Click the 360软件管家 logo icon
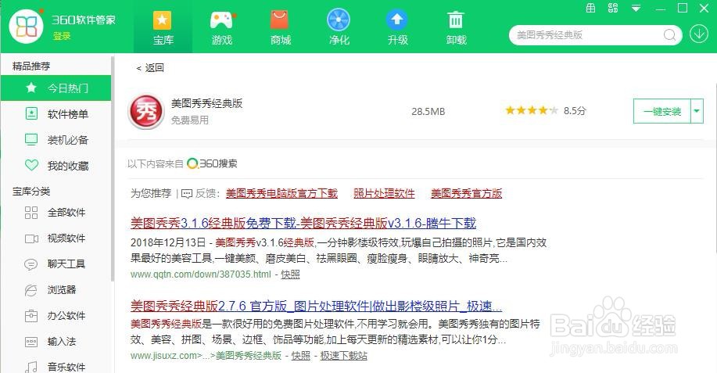The height and width of the screenshot is (373, 717). pos(26,26)
